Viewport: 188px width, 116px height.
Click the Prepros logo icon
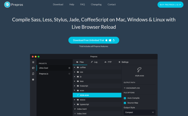click(x=8, y=5)
